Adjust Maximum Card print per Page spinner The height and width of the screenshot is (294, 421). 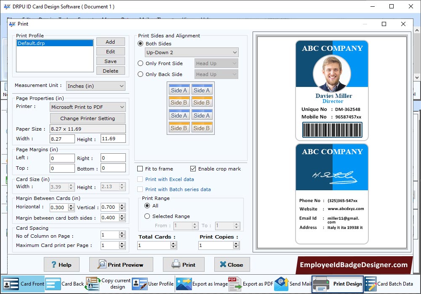coord(122,245)
